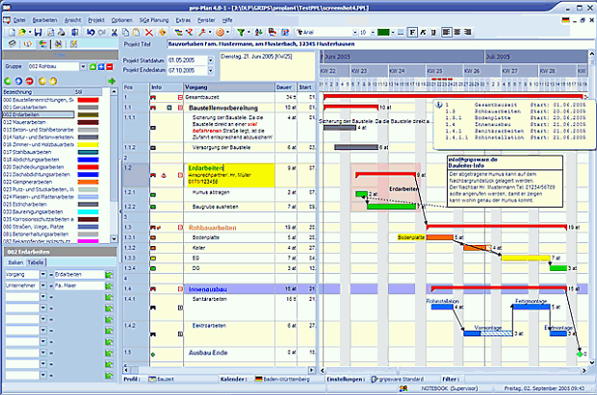Switch to the Tabelle tab
The height and width of the screenshot is (395, 597).
point(37,261)
